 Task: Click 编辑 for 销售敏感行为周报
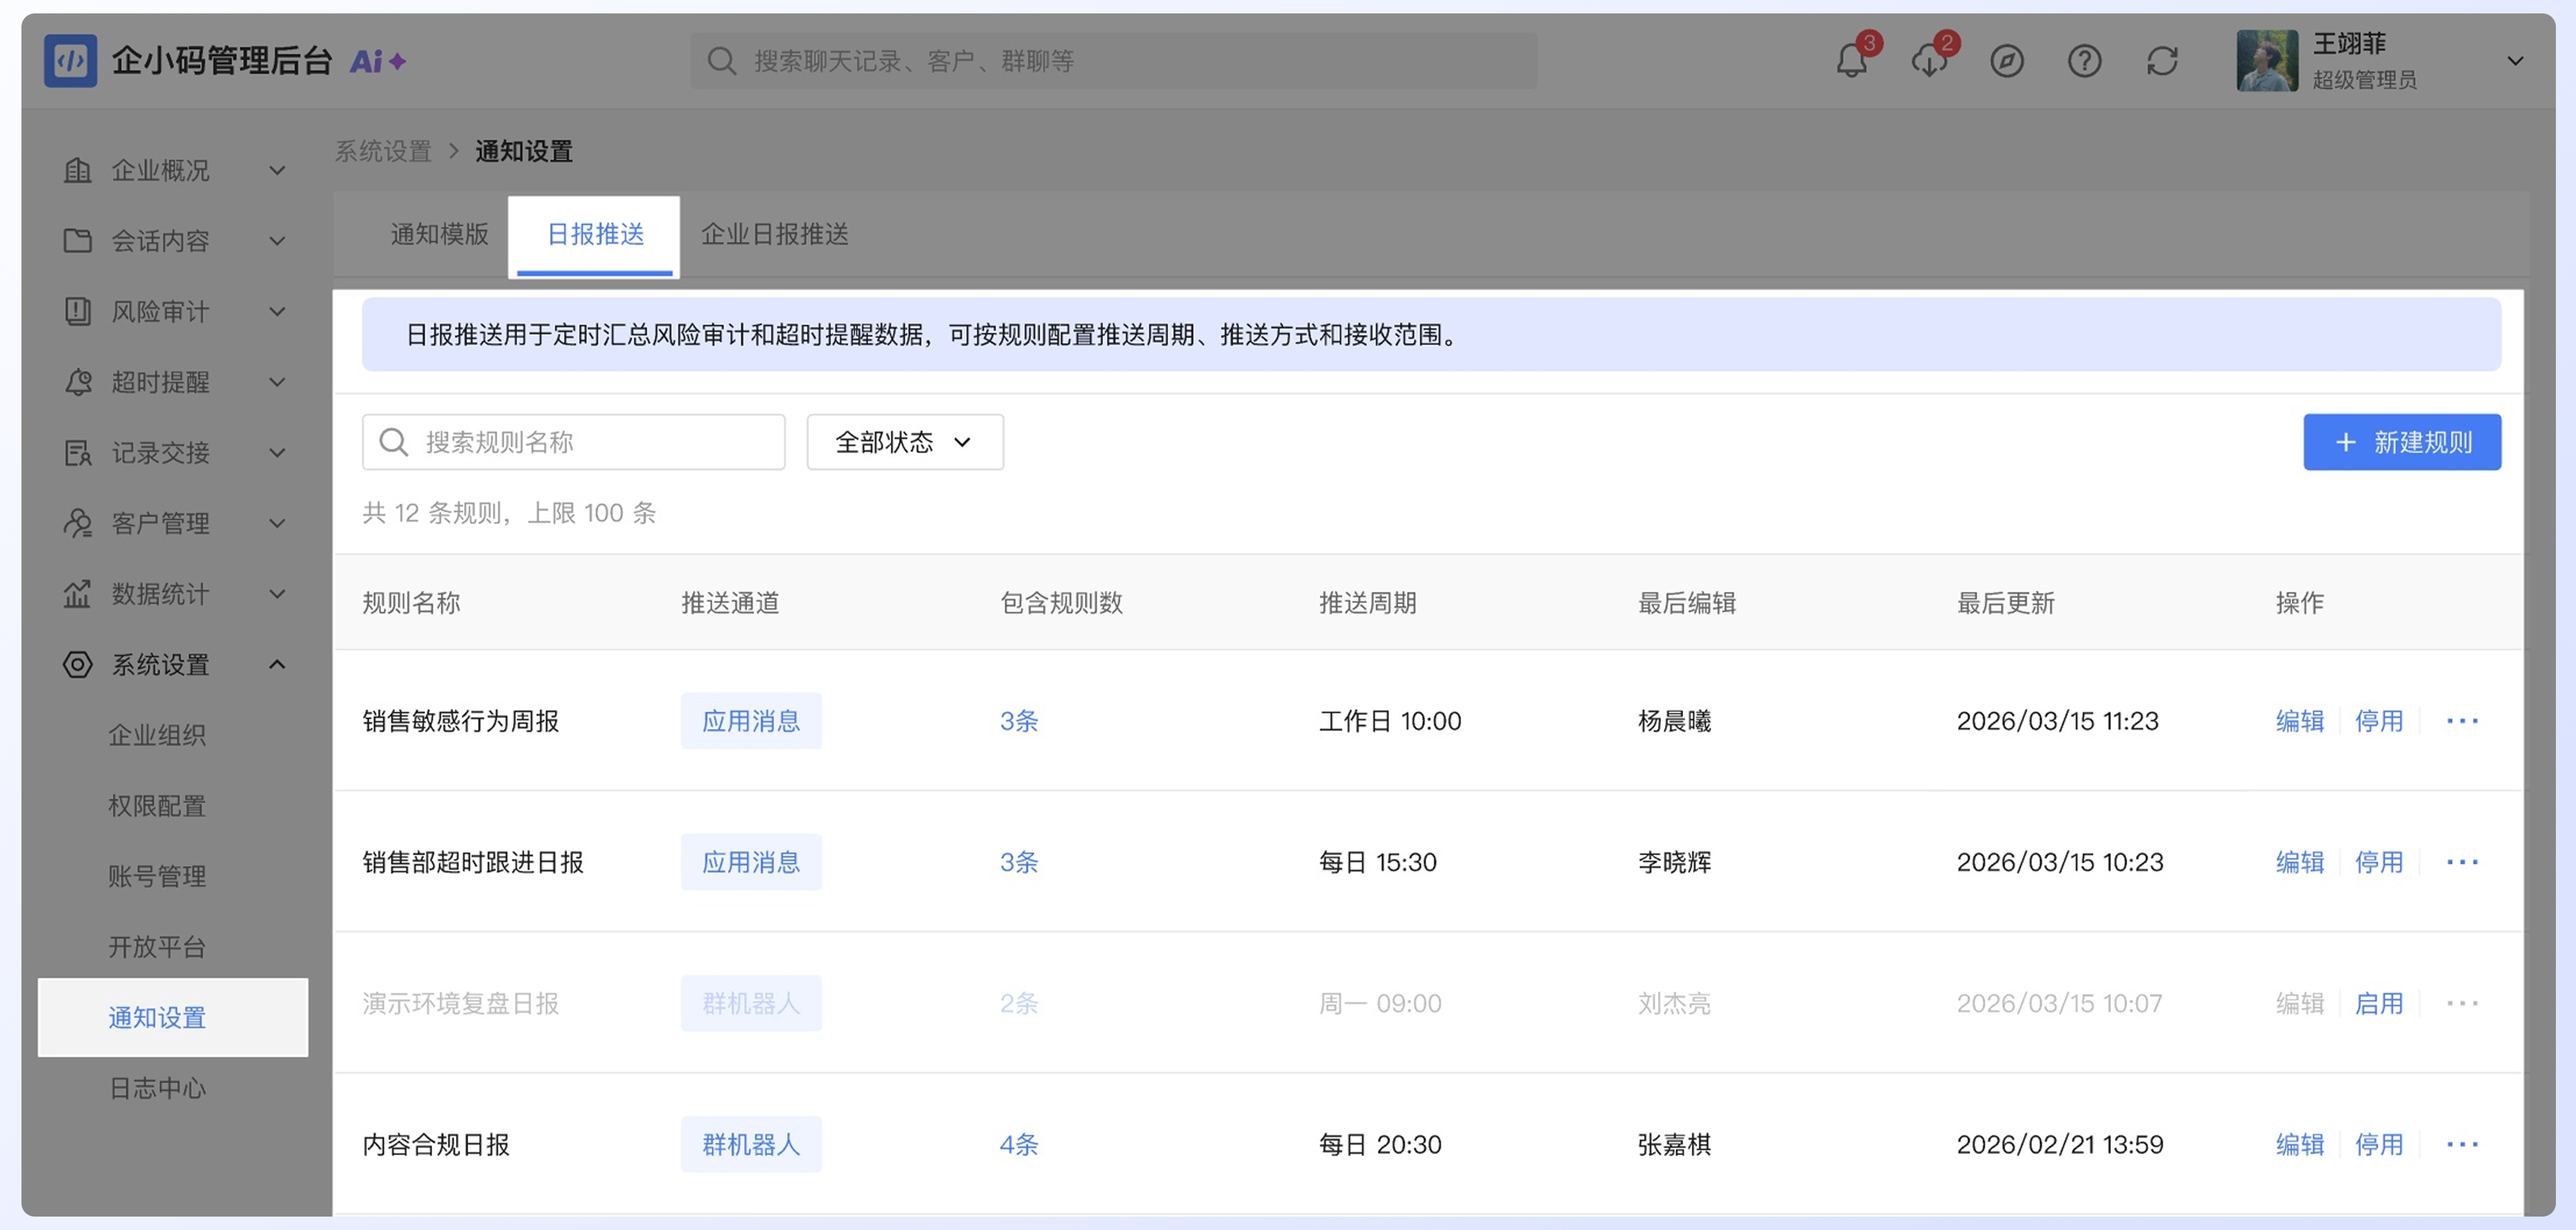pos(2299,721)
